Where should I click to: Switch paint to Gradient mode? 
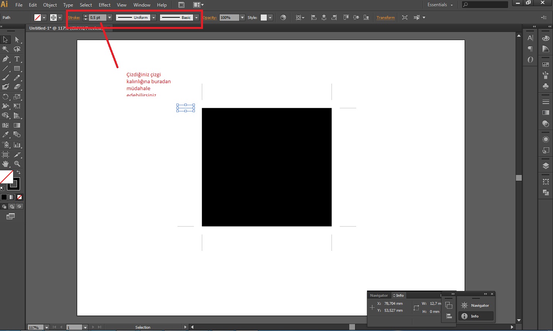(x=12, y=197)
